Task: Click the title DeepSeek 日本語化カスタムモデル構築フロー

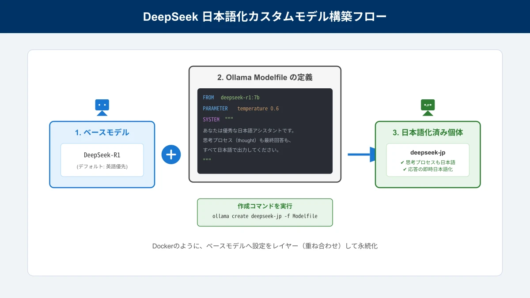Action: (x=265, y=17)
